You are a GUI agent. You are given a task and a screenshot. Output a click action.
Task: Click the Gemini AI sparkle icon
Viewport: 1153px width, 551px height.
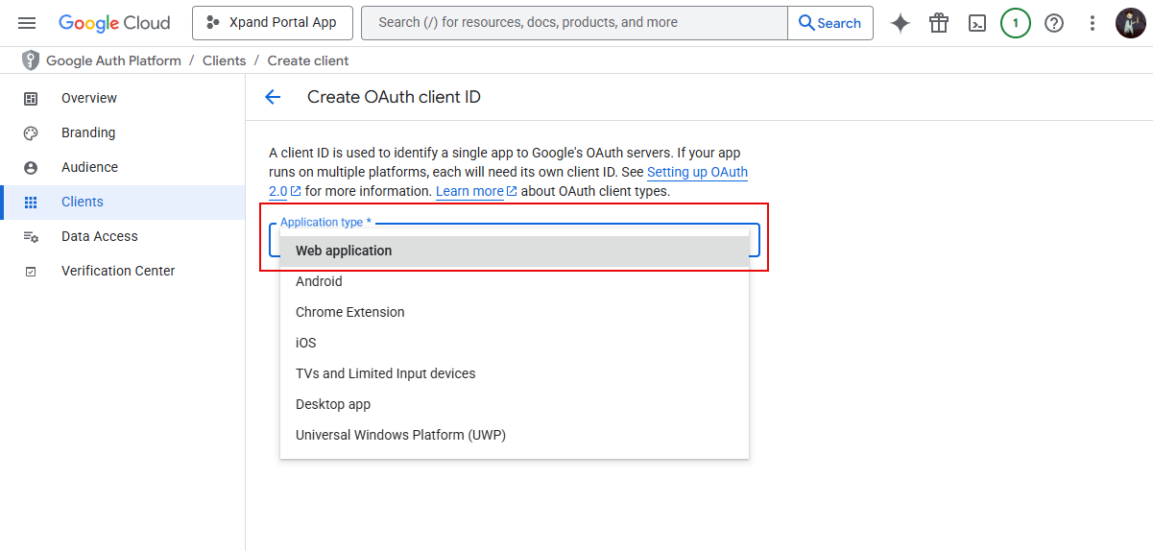click(900, 23)
